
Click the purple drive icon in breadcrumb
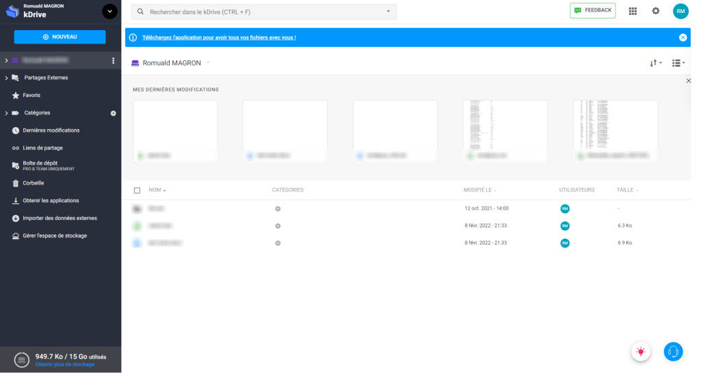click(135, 64)
